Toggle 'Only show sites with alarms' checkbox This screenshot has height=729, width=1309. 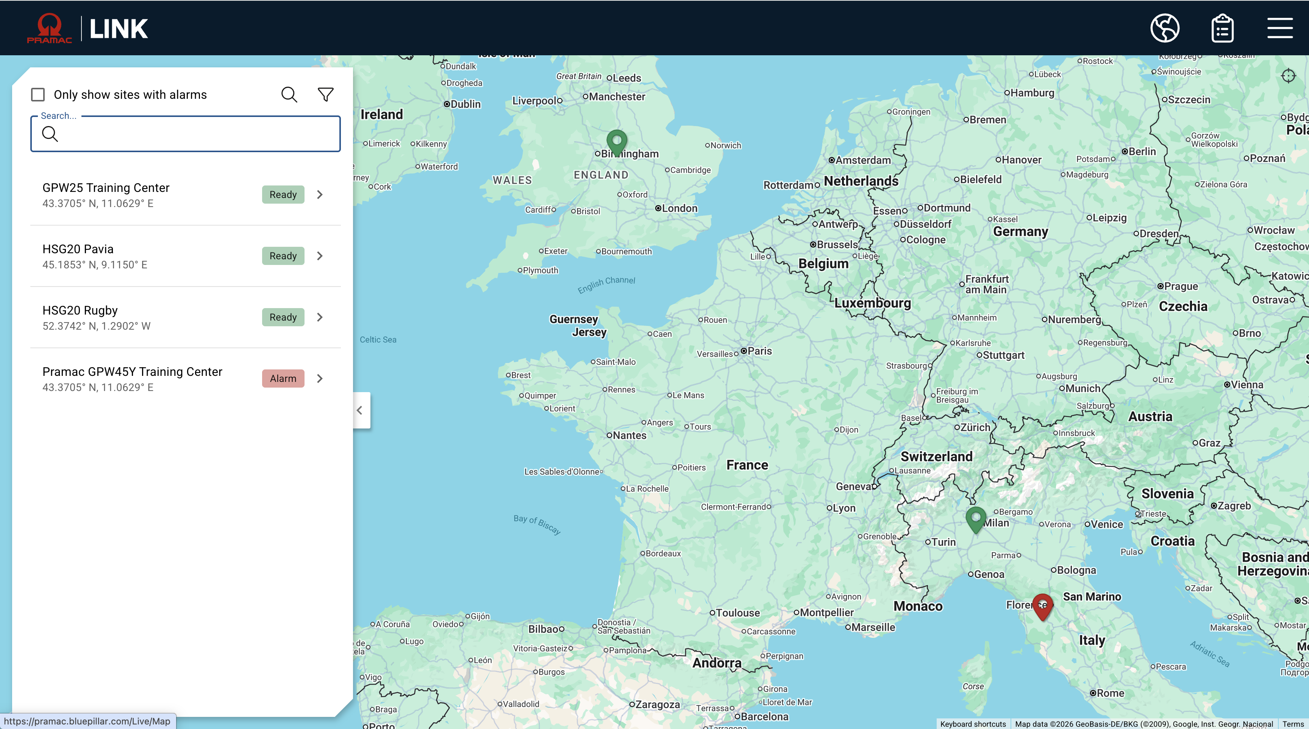[x=38, y=95]
